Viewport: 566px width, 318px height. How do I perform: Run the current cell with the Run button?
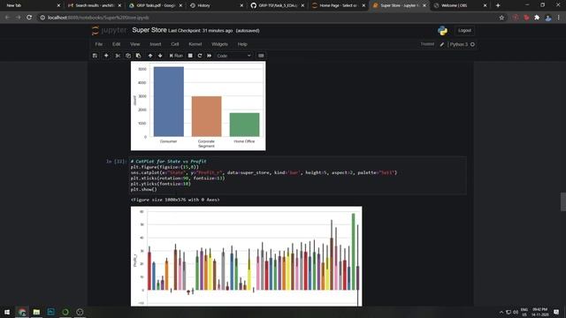tap(176, 56)
